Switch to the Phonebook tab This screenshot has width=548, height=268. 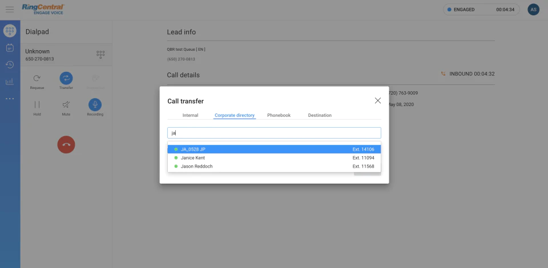click(x=279, y=115)
